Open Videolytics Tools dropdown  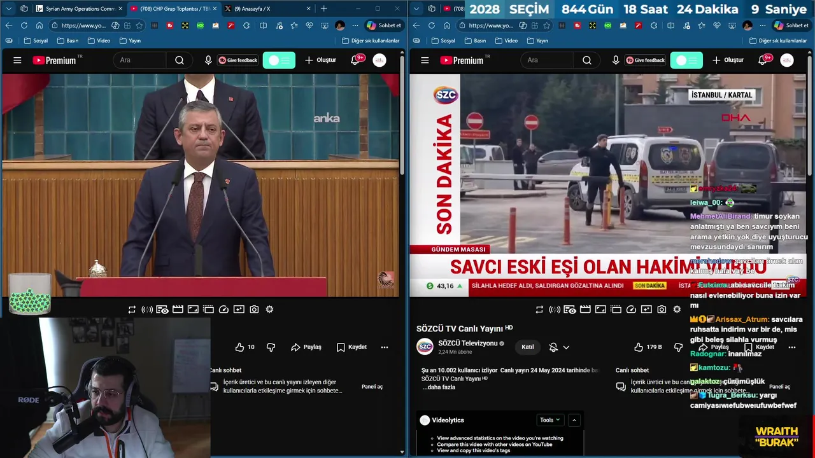550,420
